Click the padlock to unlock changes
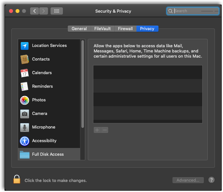 pos(17,179)
